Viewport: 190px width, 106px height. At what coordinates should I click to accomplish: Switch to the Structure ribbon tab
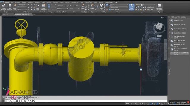(x=18, y=2)
